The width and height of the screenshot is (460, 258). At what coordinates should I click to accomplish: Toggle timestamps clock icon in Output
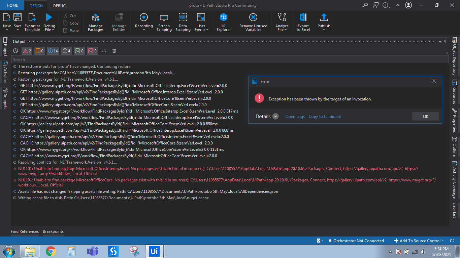(15, 51)
